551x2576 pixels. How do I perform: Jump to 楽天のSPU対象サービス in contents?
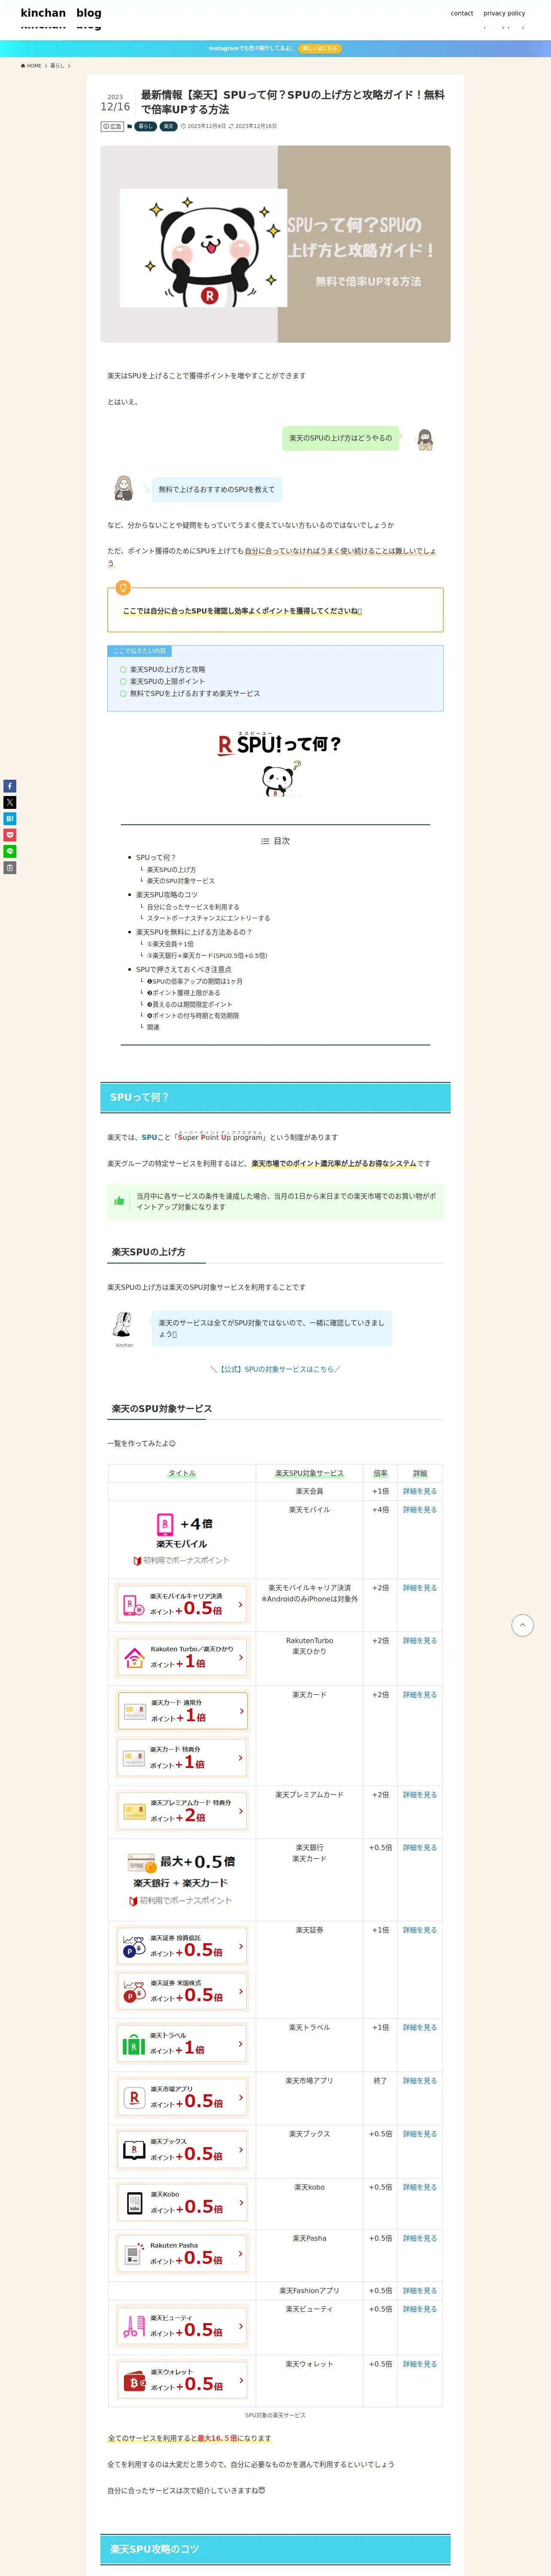181,881
